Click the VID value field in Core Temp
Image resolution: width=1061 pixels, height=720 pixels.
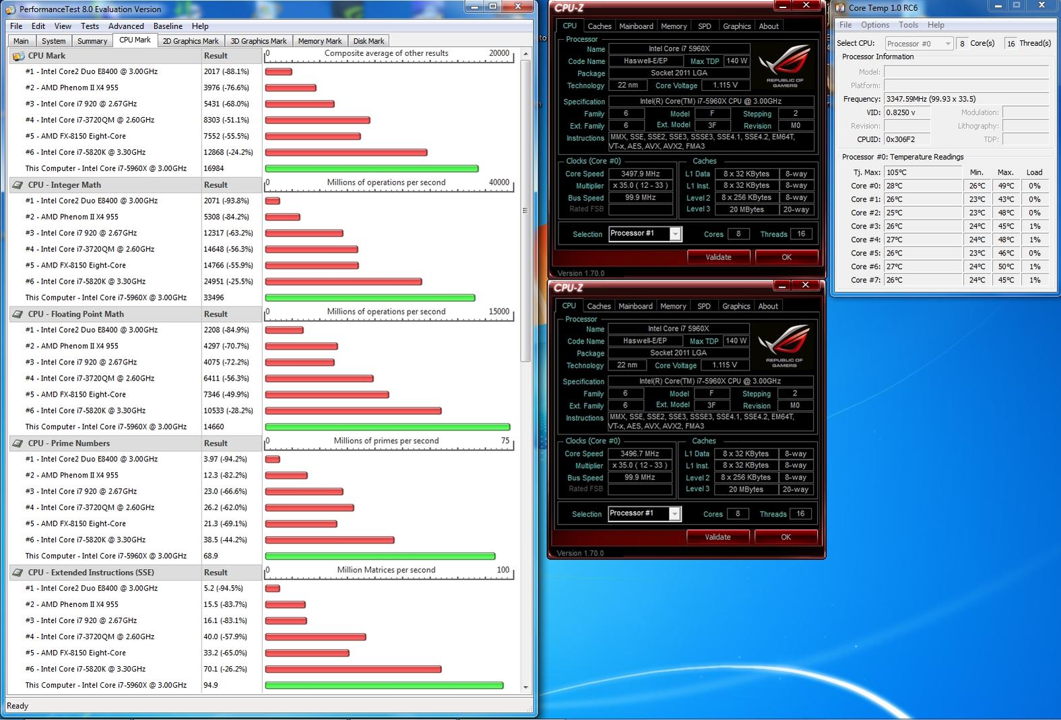click(907, 112)
